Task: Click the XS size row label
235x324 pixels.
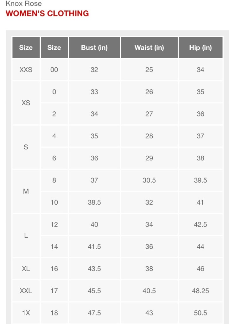Action: coord(26,103)
